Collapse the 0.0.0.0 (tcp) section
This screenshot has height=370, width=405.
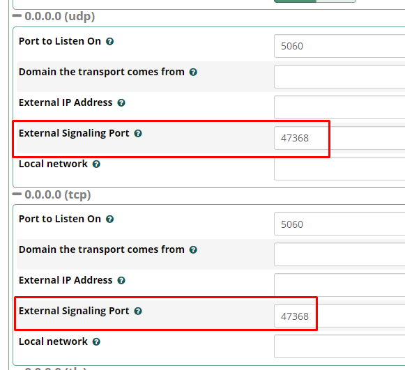coord(17,194)
